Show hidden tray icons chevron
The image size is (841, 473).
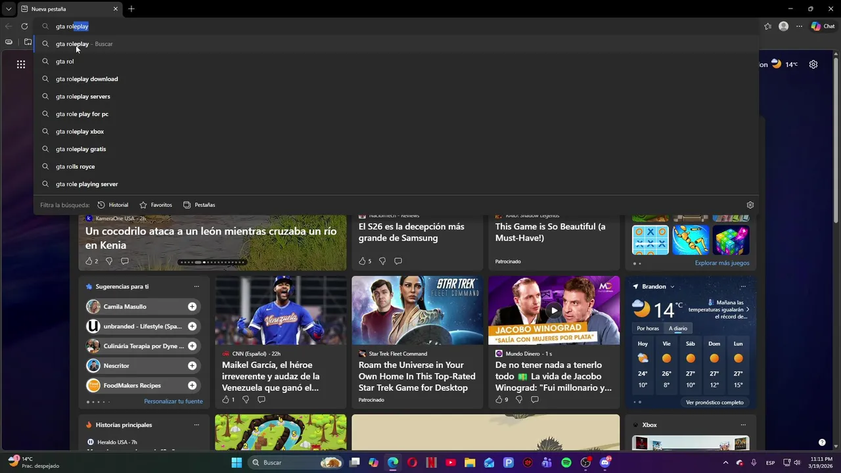[726, 462]
